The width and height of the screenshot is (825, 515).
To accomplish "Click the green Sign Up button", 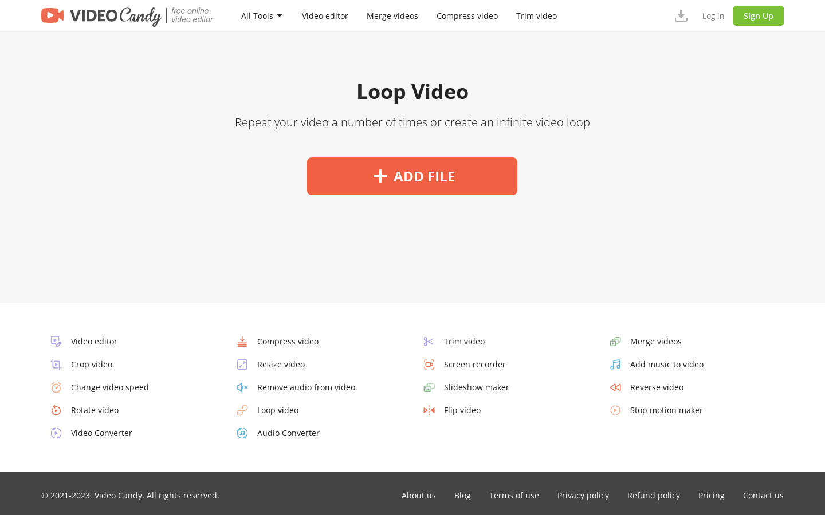I will (758, 16).
